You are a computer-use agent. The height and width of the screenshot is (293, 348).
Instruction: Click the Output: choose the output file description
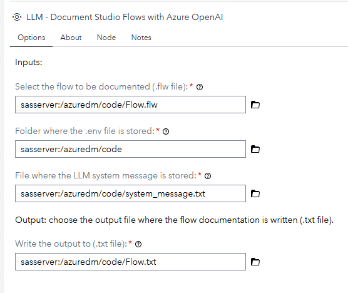coord(174,220)
